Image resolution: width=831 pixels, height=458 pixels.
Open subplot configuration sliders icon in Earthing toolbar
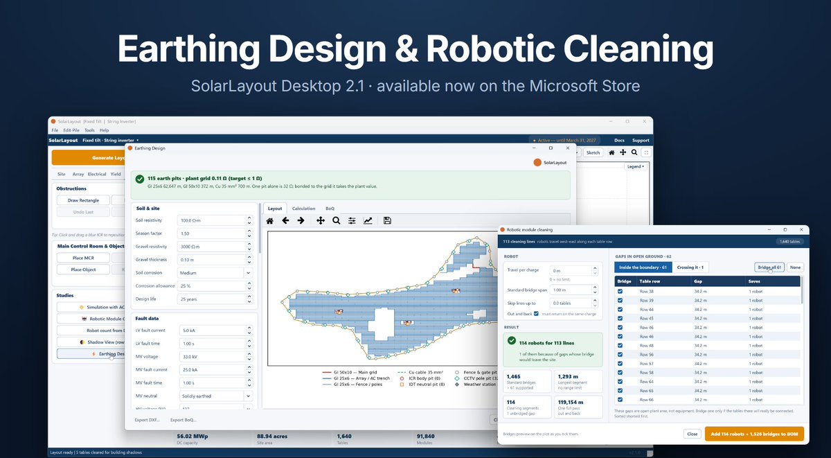352,220
